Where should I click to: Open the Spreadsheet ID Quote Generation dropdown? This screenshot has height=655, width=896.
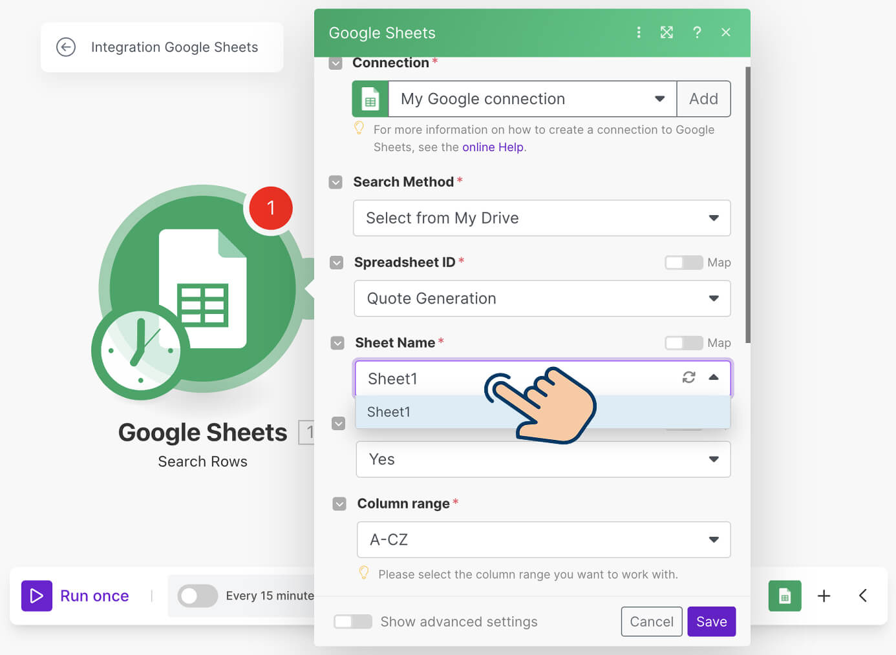click(x=542, y=298)
